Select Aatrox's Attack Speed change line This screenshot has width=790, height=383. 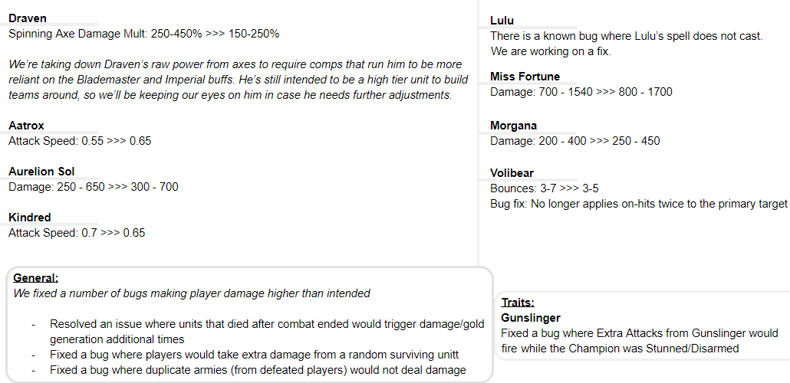(x=78, y=141)
